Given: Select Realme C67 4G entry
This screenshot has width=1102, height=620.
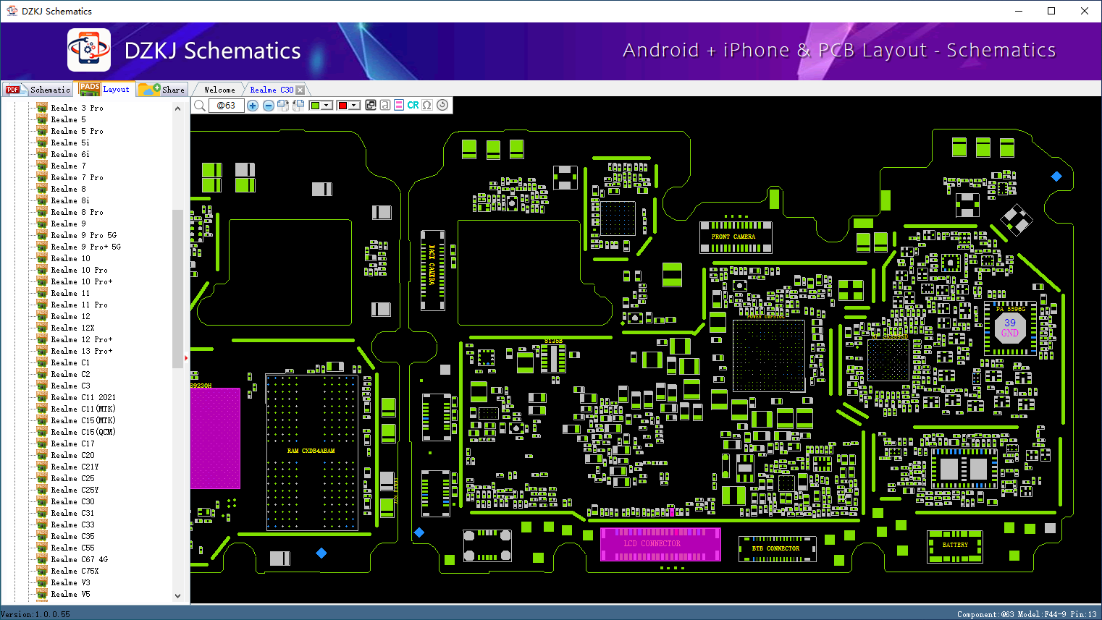Looking at the screenshot, I should coord(79,559).
